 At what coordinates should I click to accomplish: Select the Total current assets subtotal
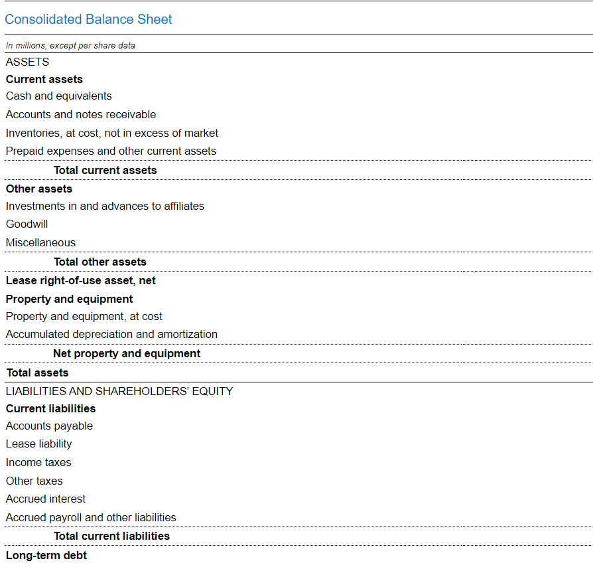(105, 170)
